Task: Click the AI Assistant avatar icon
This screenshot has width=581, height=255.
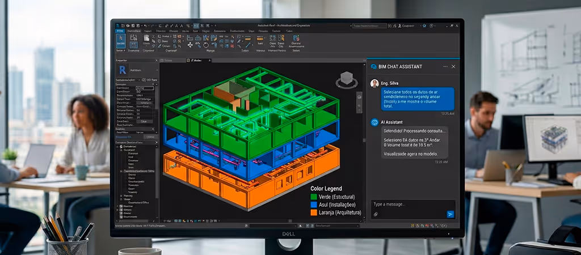Action: 374,122
